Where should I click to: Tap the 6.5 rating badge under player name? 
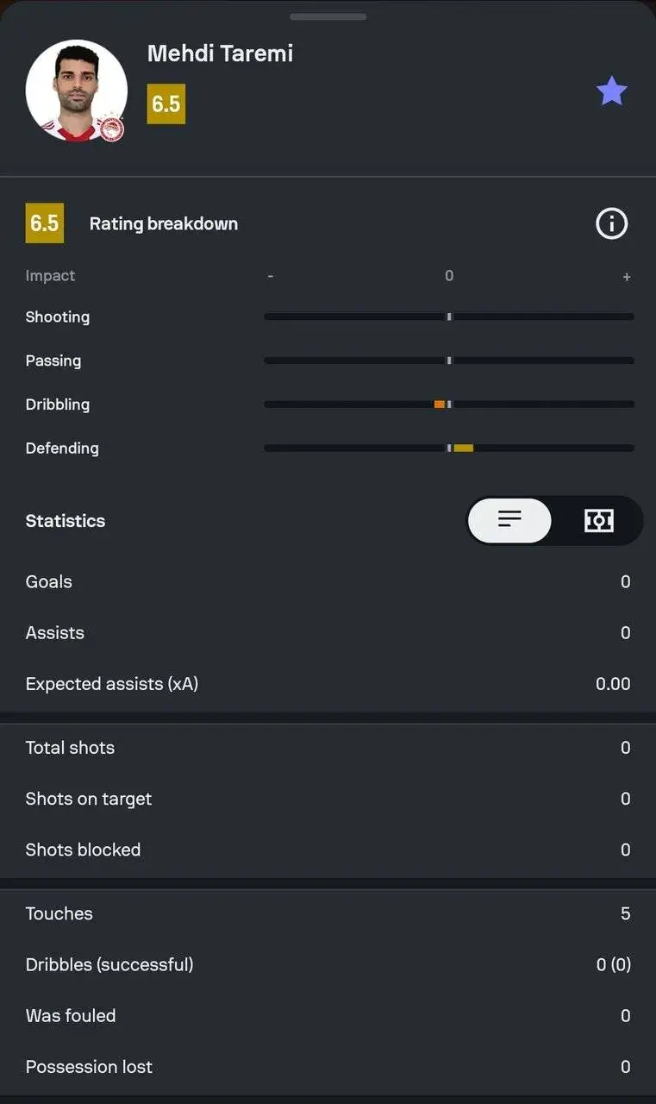click(x=166, y=103)
